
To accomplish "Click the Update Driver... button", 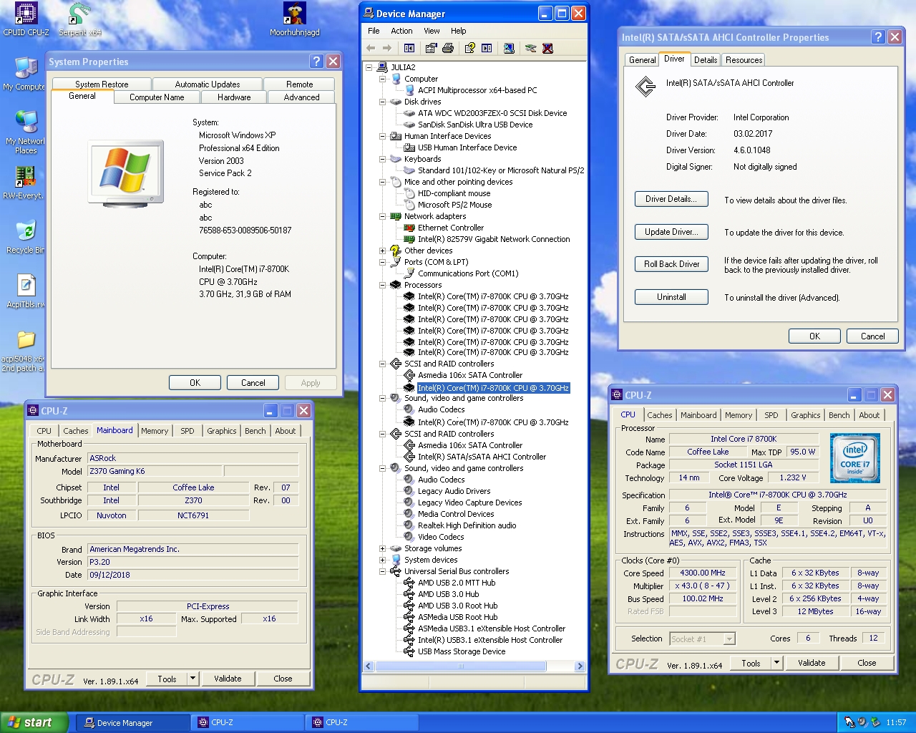I will (671, 232).
